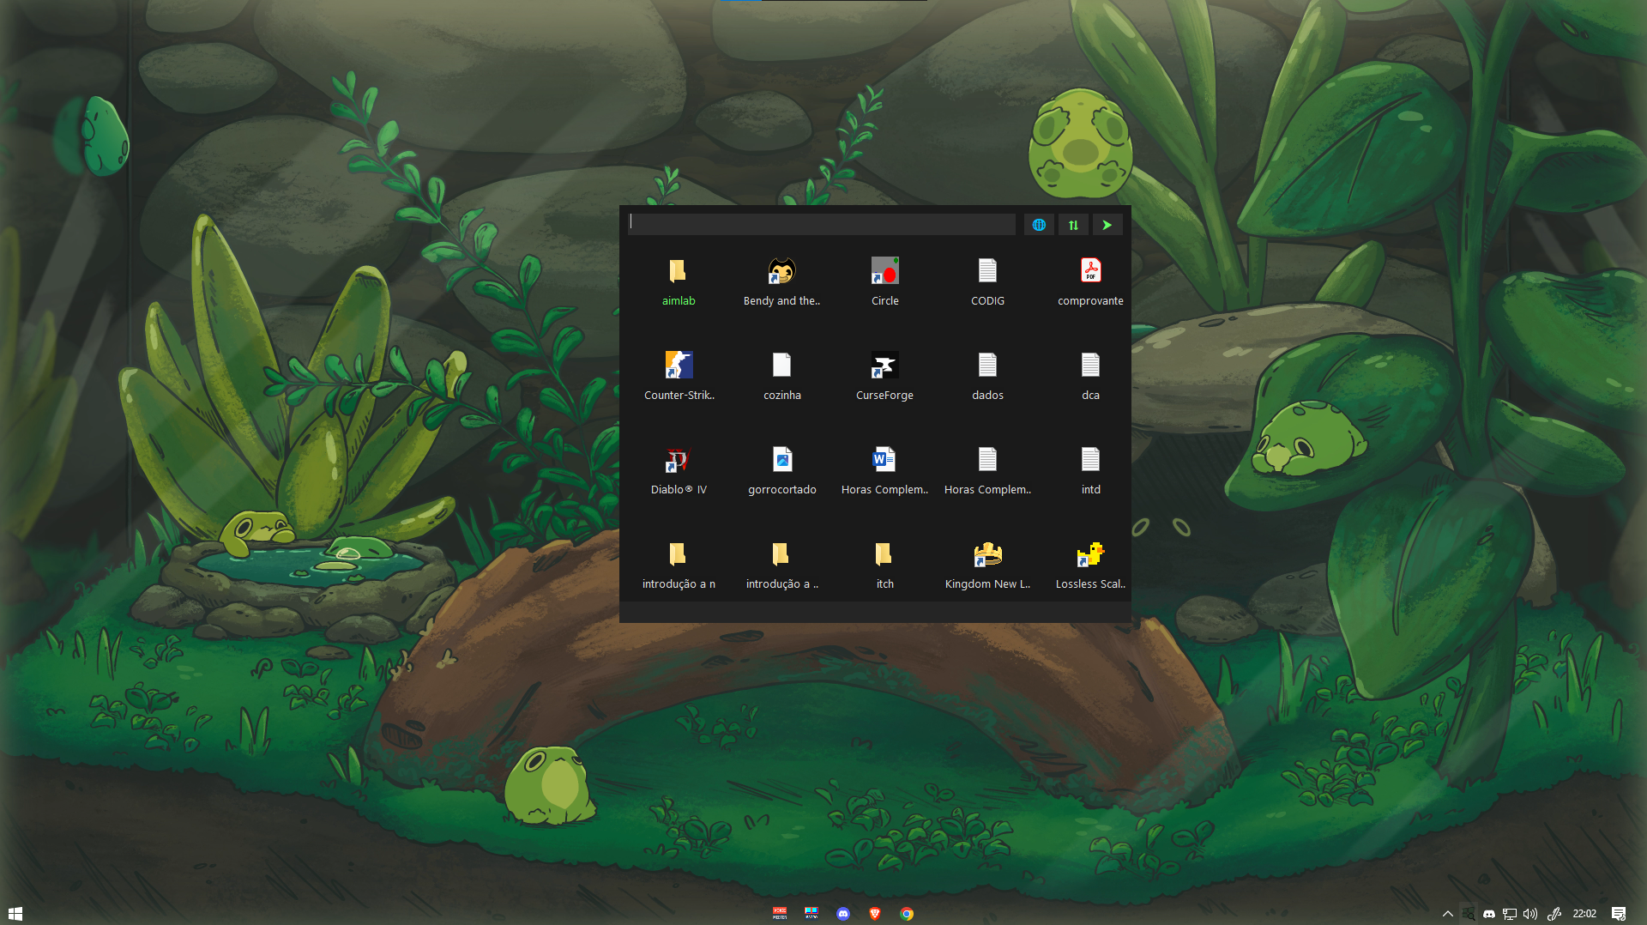This screenshot has width=1647, height=925.
Task: Open Brave browser from the taskbar
Action: (x=875, y=914)
